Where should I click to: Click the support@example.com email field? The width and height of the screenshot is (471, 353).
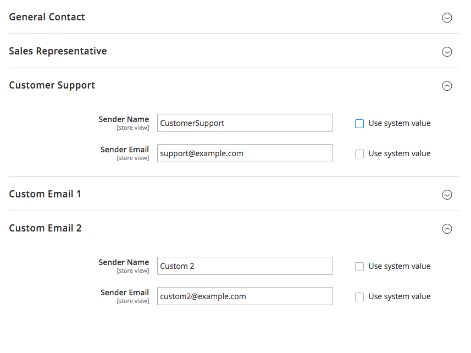click(245, 153)
